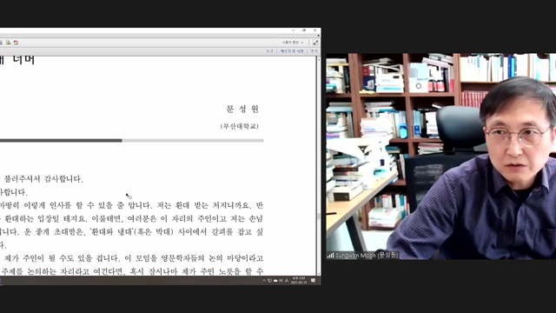The width and height of the screenshot is (556, 313).
Task: Open the 도구 panel tab
Action: click(270, 51)
